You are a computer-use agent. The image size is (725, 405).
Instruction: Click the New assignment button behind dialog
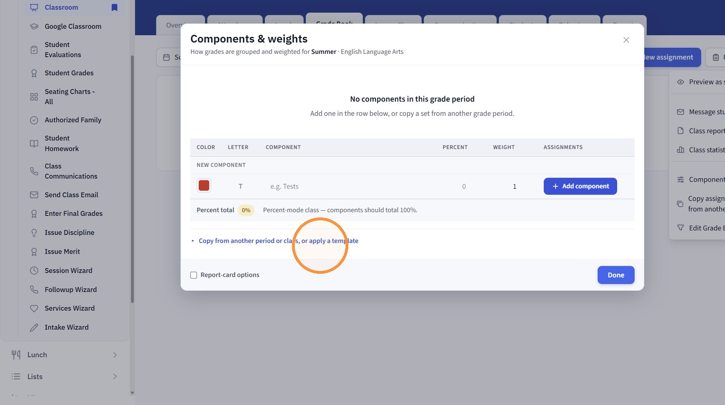[672, 58]
